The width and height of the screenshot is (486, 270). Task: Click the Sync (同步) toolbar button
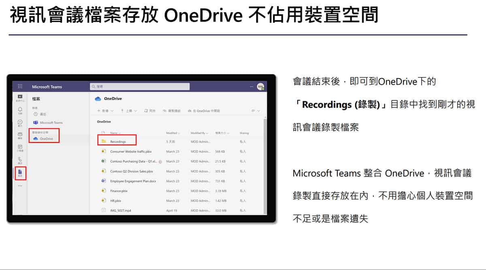tap(150, 111)
